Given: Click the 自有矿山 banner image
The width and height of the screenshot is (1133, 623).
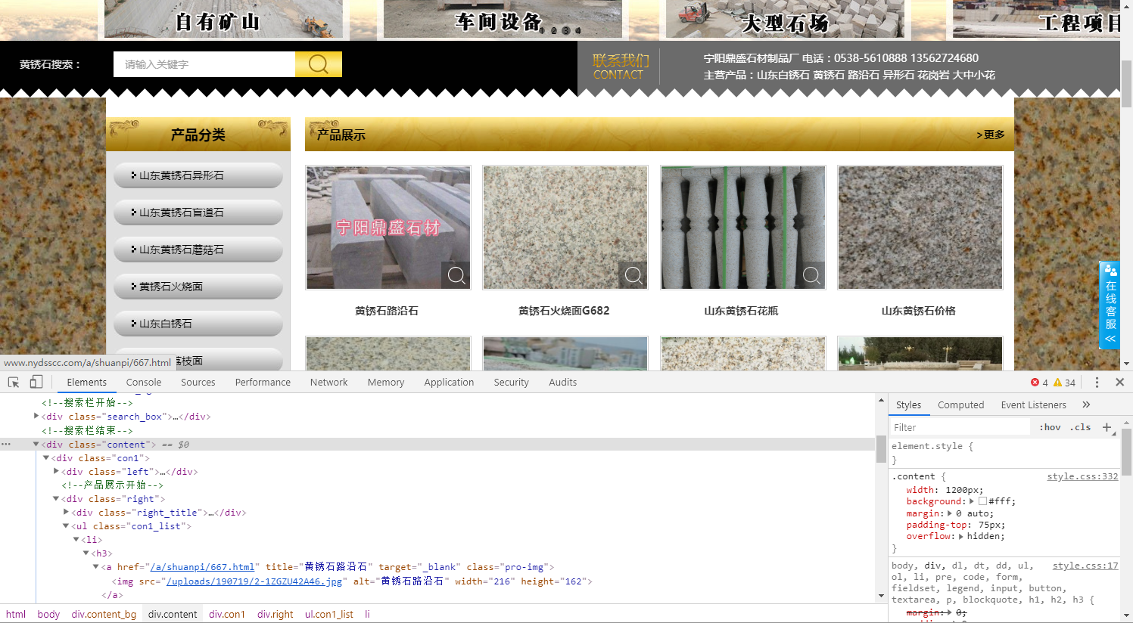Looking at the screenshot, I should click(223, 19).
